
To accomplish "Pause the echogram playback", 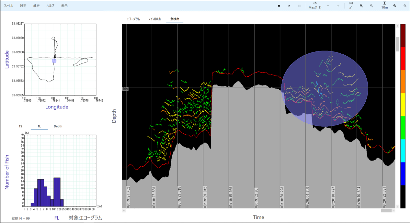I will click(299, 6).
